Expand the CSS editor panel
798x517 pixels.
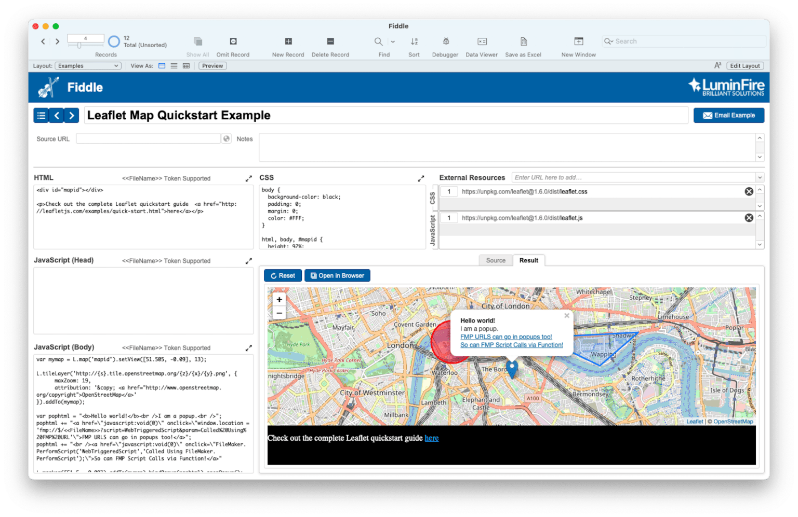421,178
